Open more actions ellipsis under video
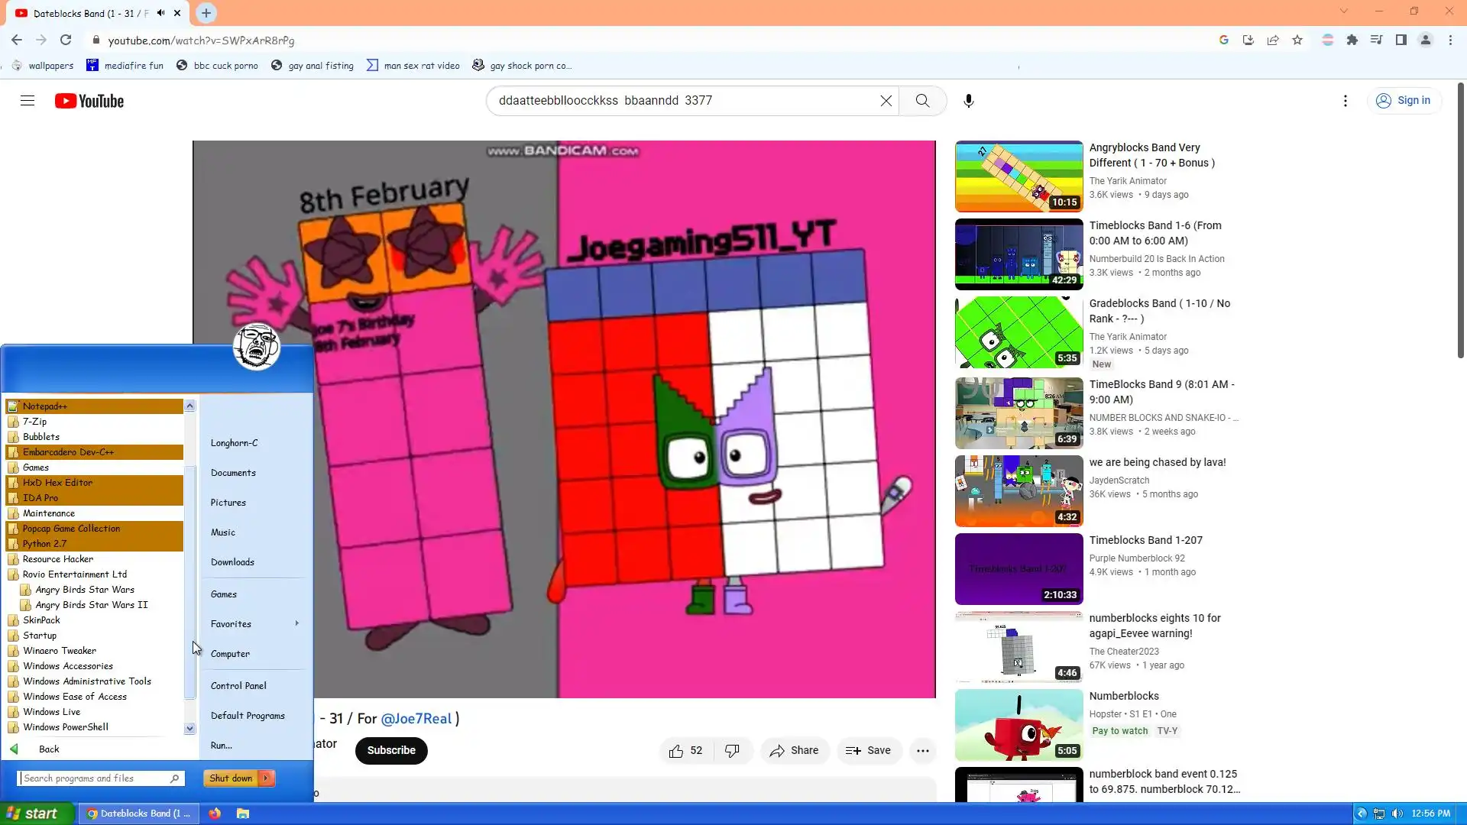 point(922,751)
